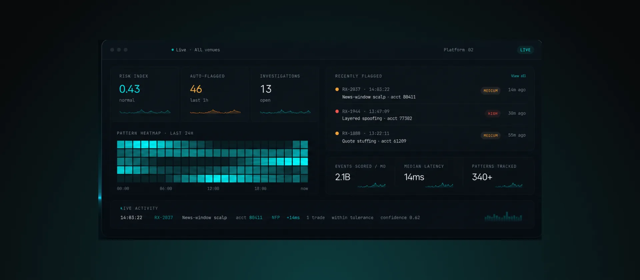Click the Patterns Tracked value 340+
The height and width of the screenshot is (280, 640).
[482, 177]
